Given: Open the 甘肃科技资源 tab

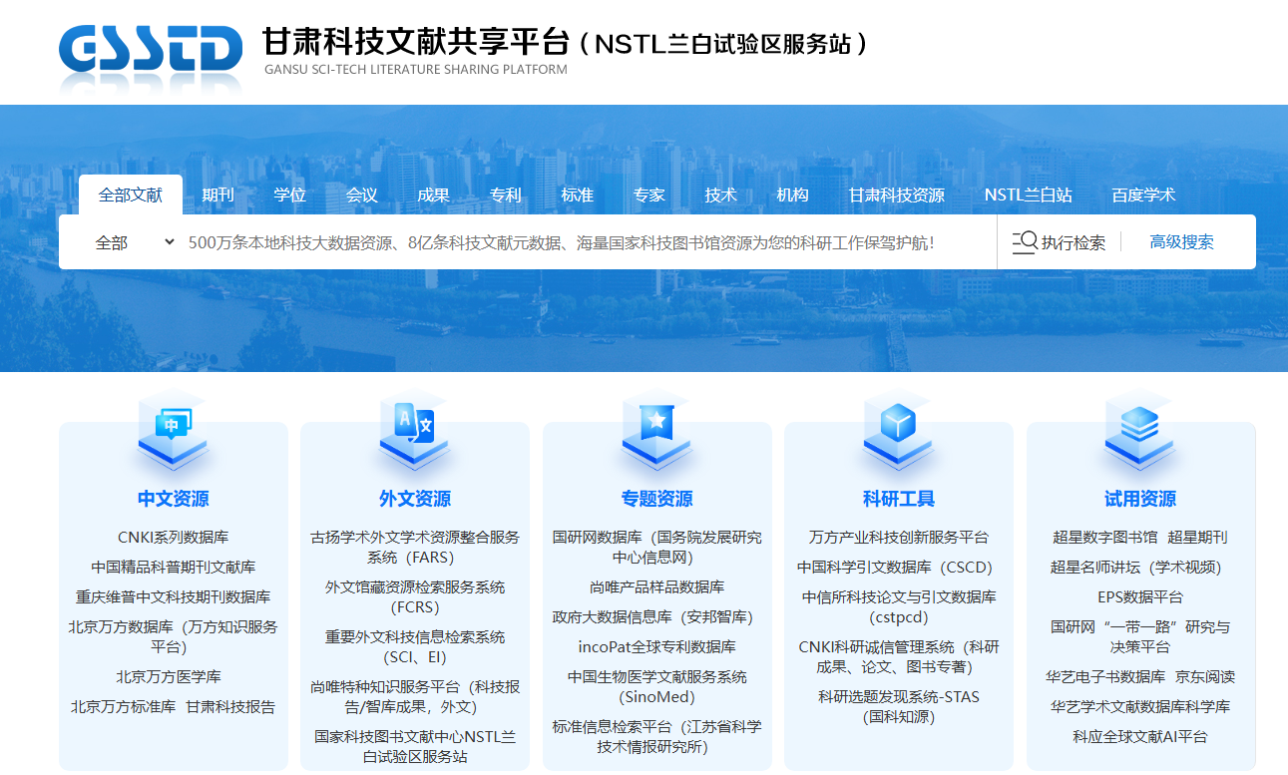Looking at the screenshot, I should click(896, 195).
